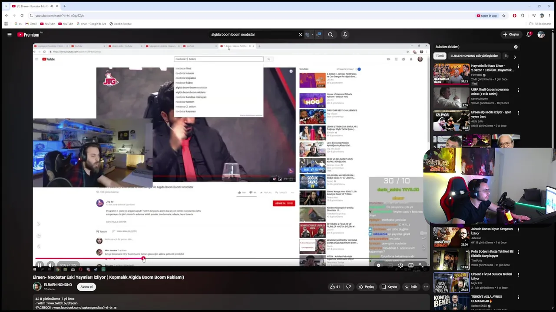Image resolution: width=556 pixels, height=312 pixels.
Task: Reload the page in Chrome
Action: click(x=22, y=16)
